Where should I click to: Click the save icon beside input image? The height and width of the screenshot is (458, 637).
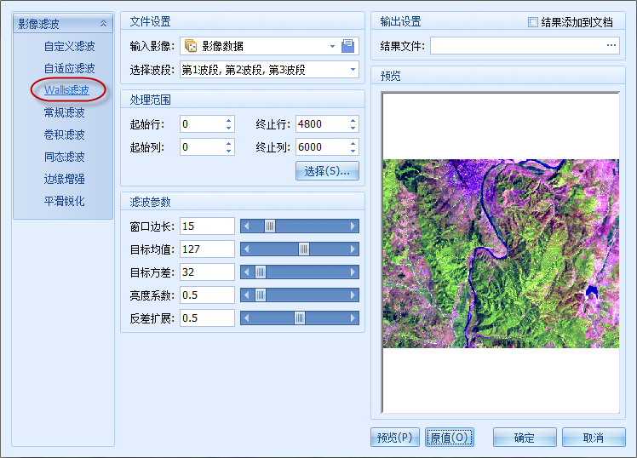click(347, 46)
